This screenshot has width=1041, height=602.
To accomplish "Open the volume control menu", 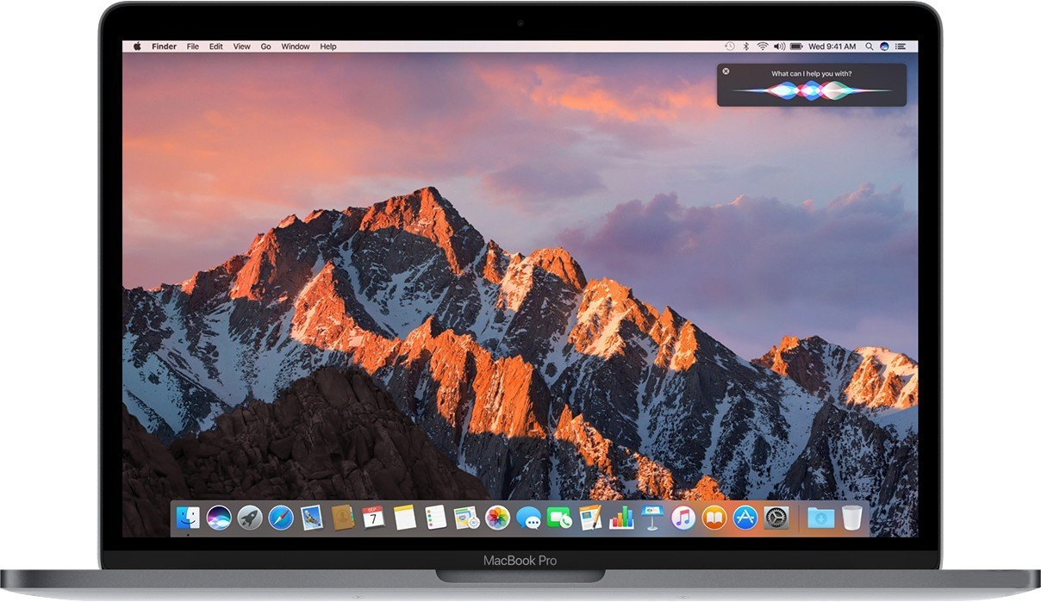I will tap(779, 46).
